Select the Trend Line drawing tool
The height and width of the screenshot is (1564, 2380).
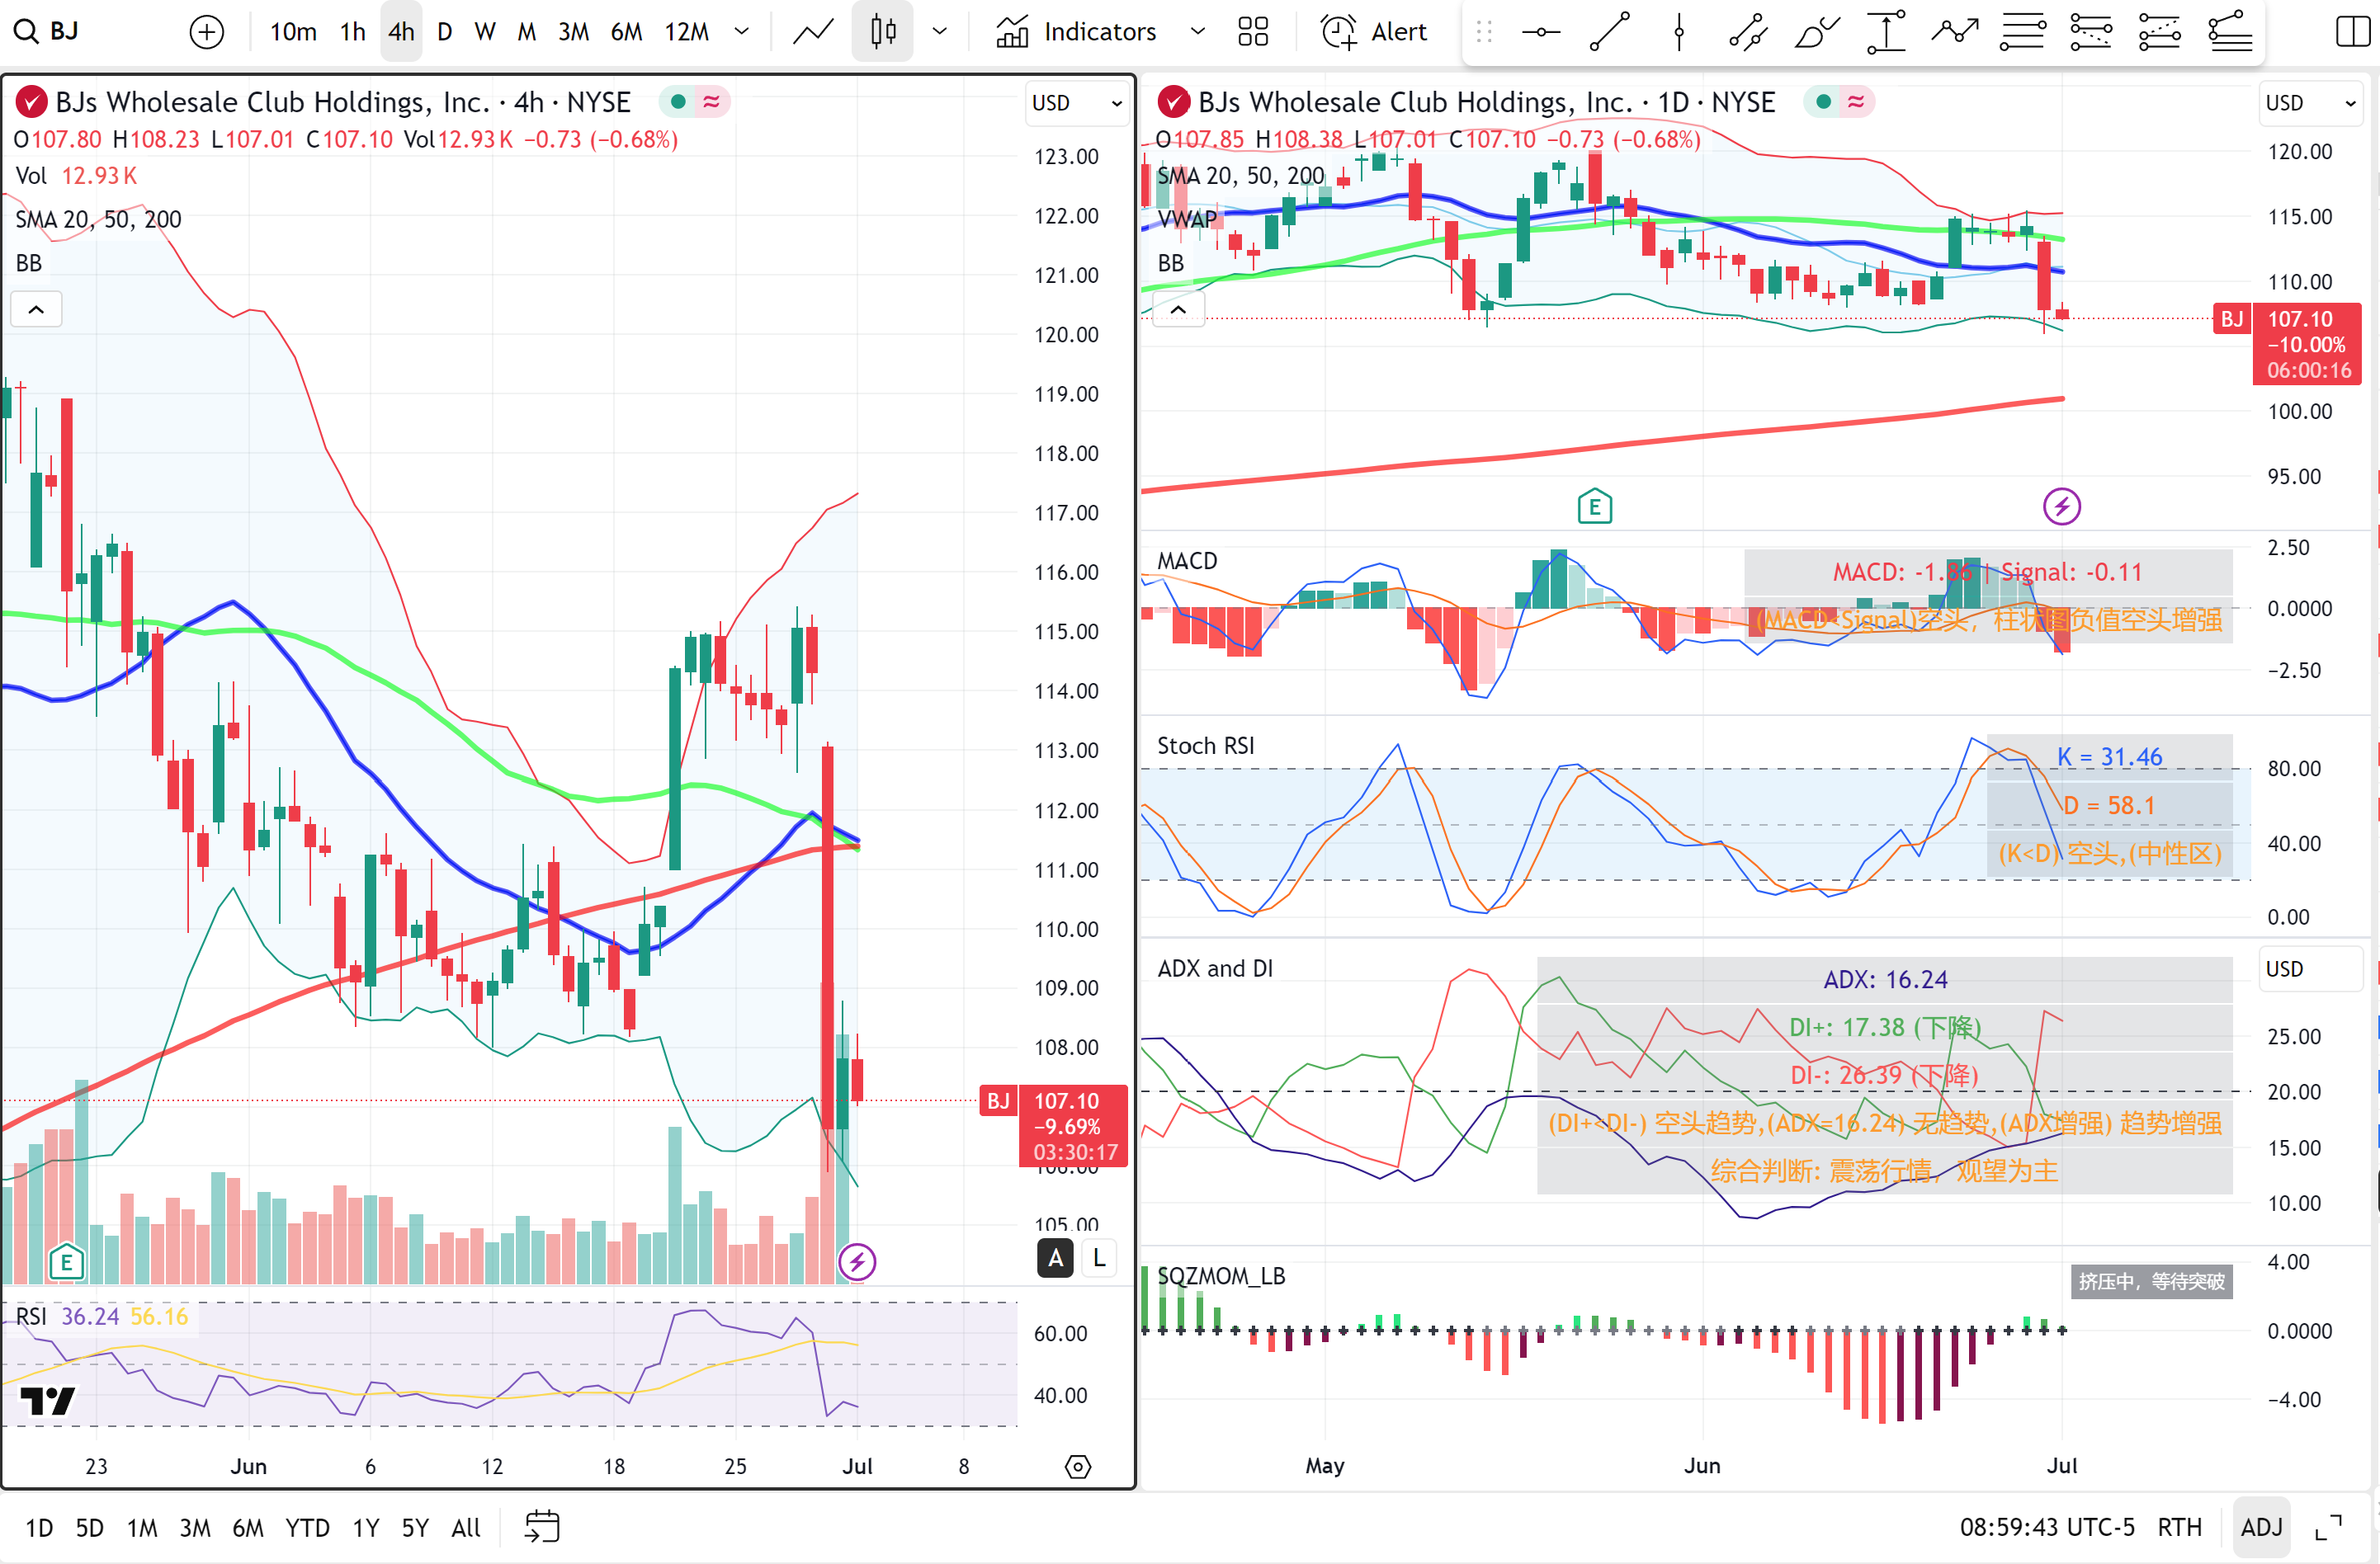[x=1610, y=31]
